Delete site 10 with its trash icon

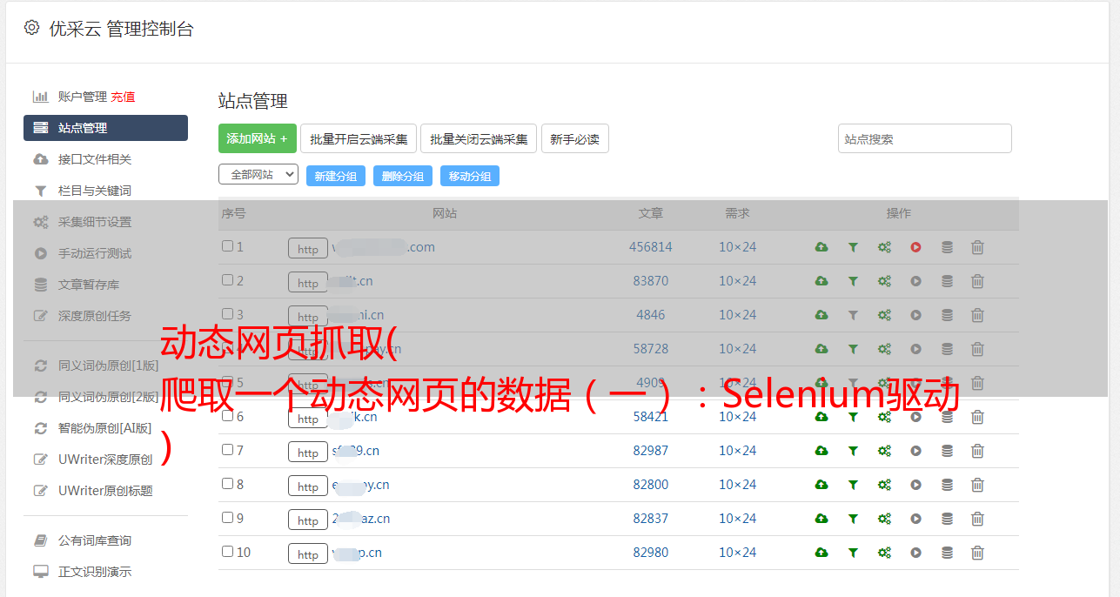[977, 553]
